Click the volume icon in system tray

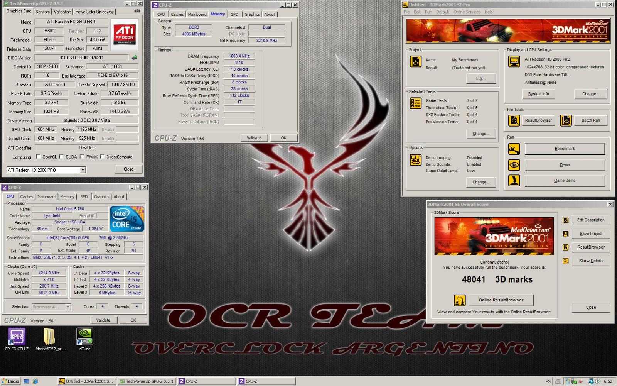click(597, 381)
